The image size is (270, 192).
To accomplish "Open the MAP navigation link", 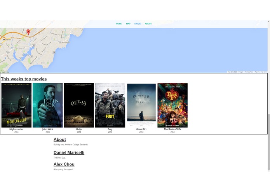I will tap(128, 24).
